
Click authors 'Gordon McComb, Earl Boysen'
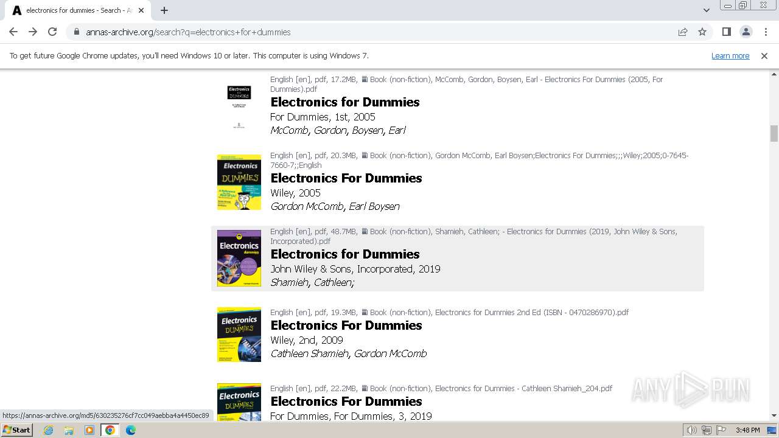point(335,206)
